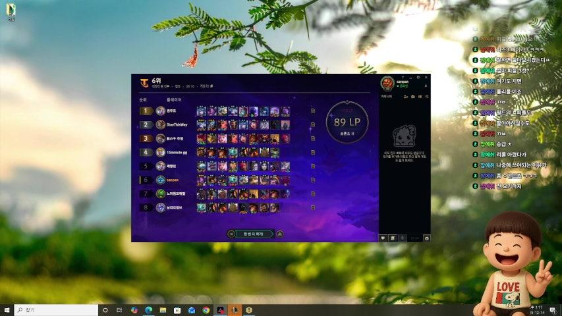This screenshot has height=316, width=562.
Task: Open client settings gear in window title bar
Action: tap(418, 77)
